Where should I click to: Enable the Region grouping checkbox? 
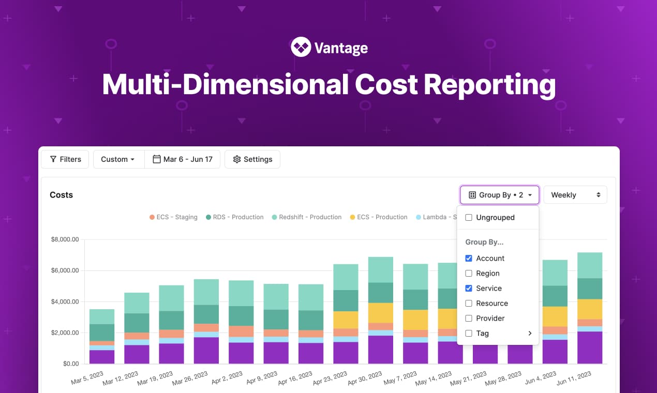(469, 273)
